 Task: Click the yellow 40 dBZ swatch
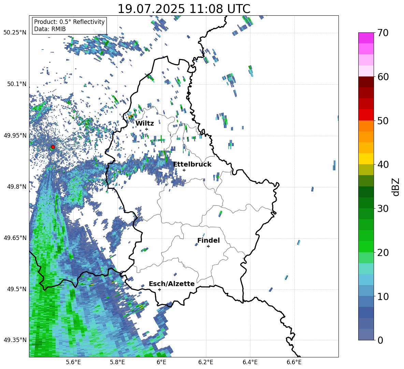366,159
